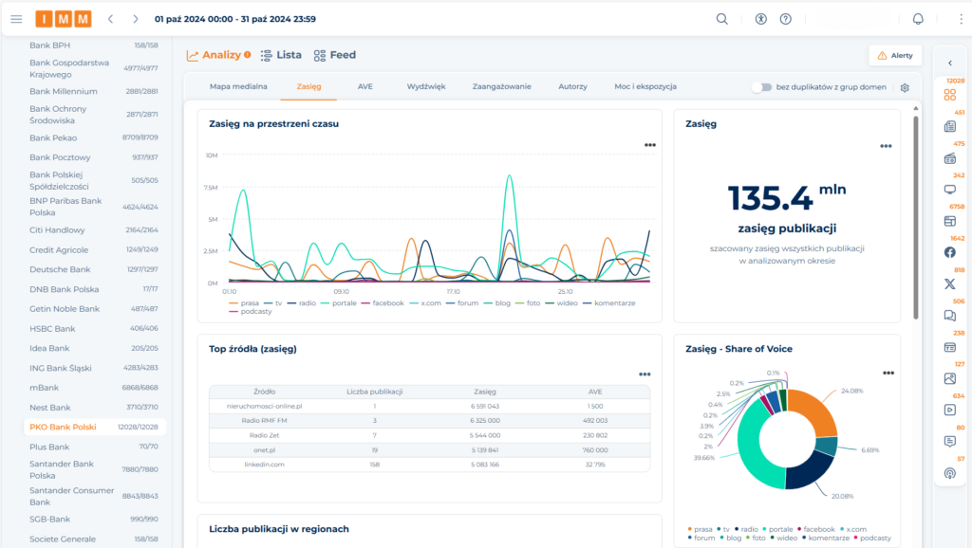
Task: Click the dark navy 20.08% donut slice
Action: tap(809, 470)
